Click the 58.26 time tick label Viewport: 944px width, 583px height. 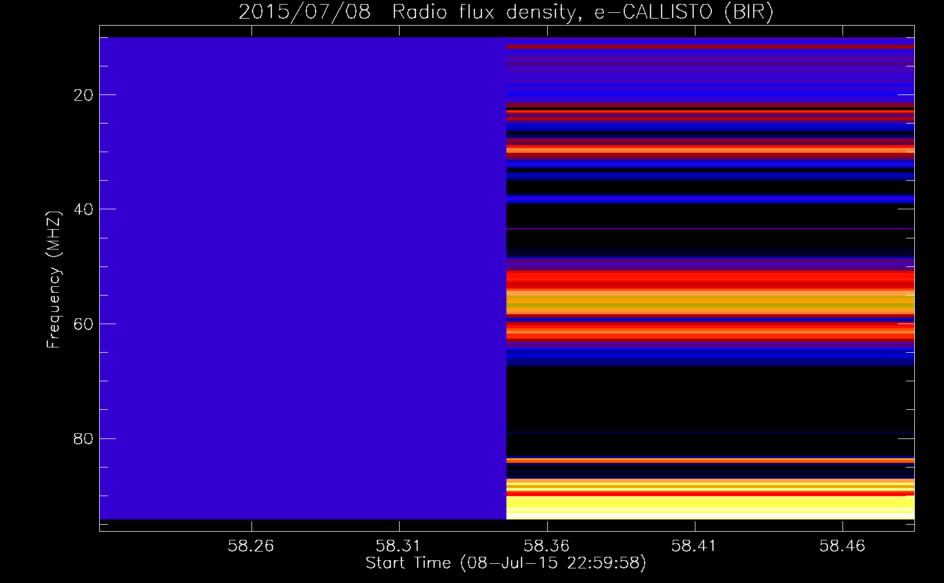[x=251, y=546]
